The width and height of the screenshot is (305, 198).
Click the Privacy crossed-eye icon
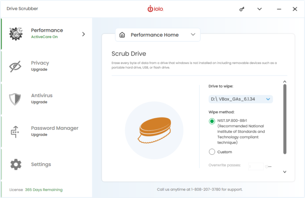(x=15, y=67)
